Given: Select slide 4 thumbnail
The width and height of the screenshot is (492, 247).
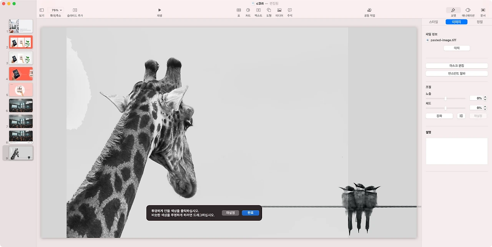Looking at the screenshot, I should pyautogui.click(x=21, y=74).
